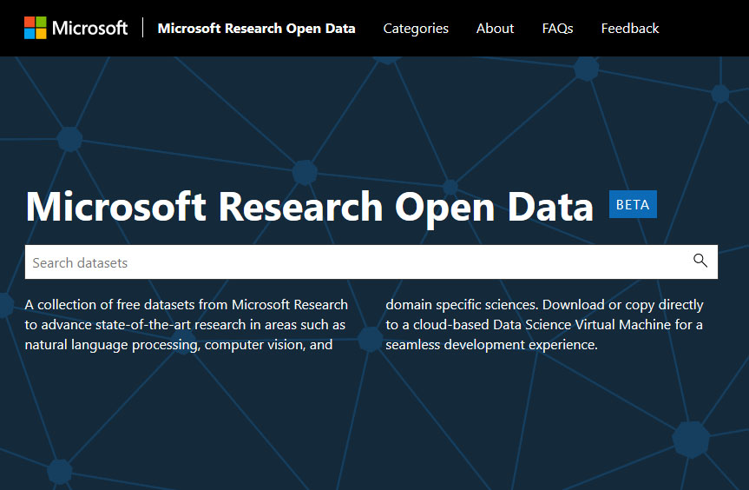749x490 pixels.
Task: Click the Microsoft four-square logo
Action: click(36, 28)
